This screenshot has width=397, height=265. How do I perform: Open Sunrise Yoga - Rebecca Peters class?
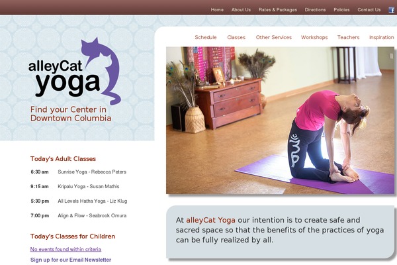pos(92,172)
